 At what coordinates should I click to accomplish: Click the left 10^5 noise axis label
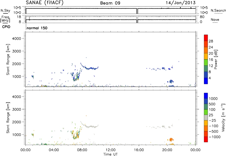17,8
